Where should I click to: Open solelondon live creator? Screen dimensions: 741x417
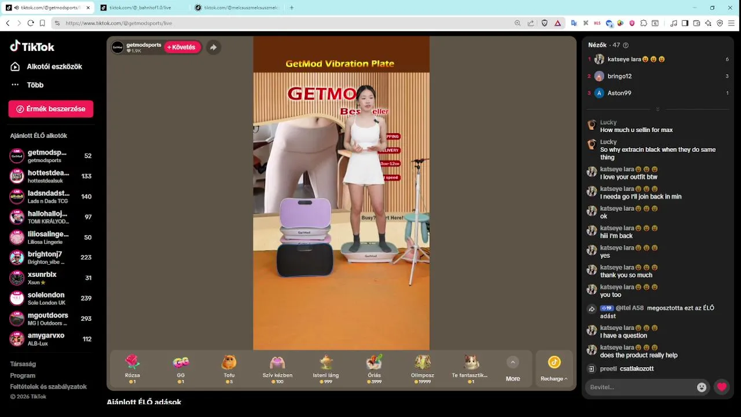coord(51,298)
